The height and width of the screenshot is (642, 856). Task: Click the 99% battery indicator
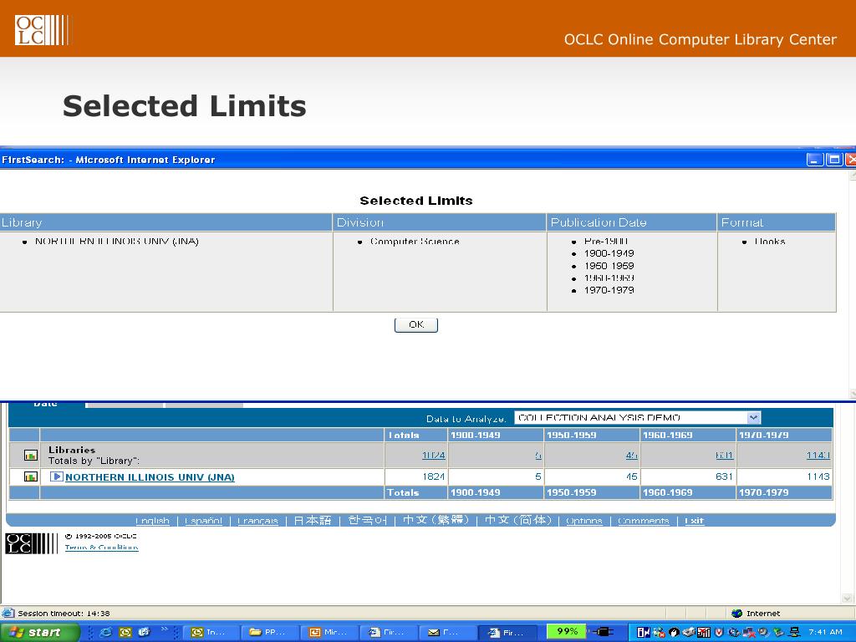coord(567,631)
